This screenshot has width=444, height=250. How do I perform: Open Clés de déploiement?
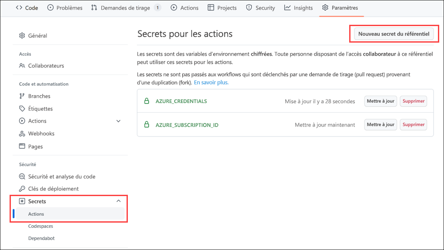tap(53, 189)
